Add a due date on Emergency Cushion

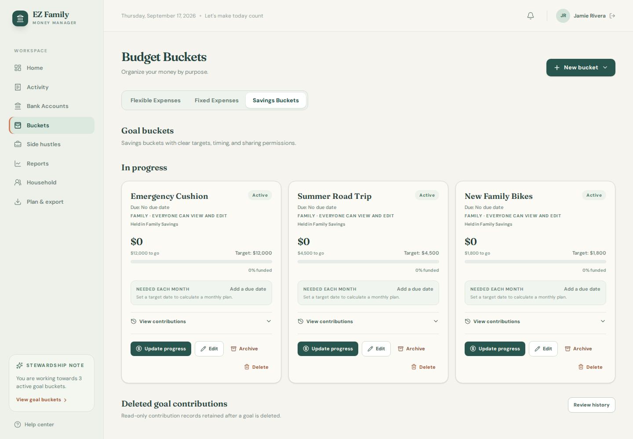tap(248, 289)
